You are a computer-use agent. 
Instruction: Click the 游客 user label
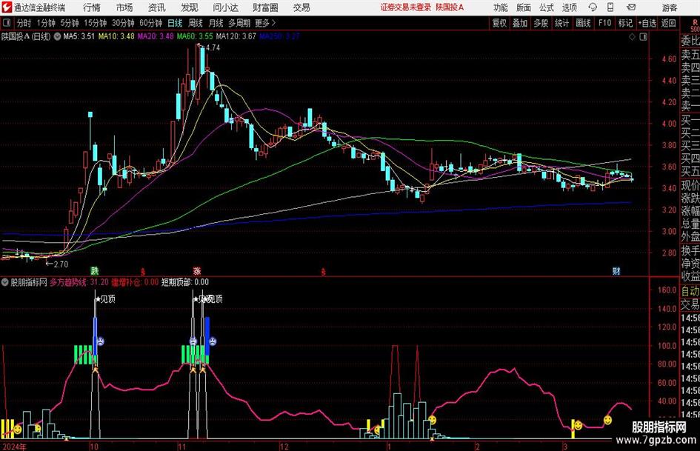pyautogui.click(x=670, y=7)
